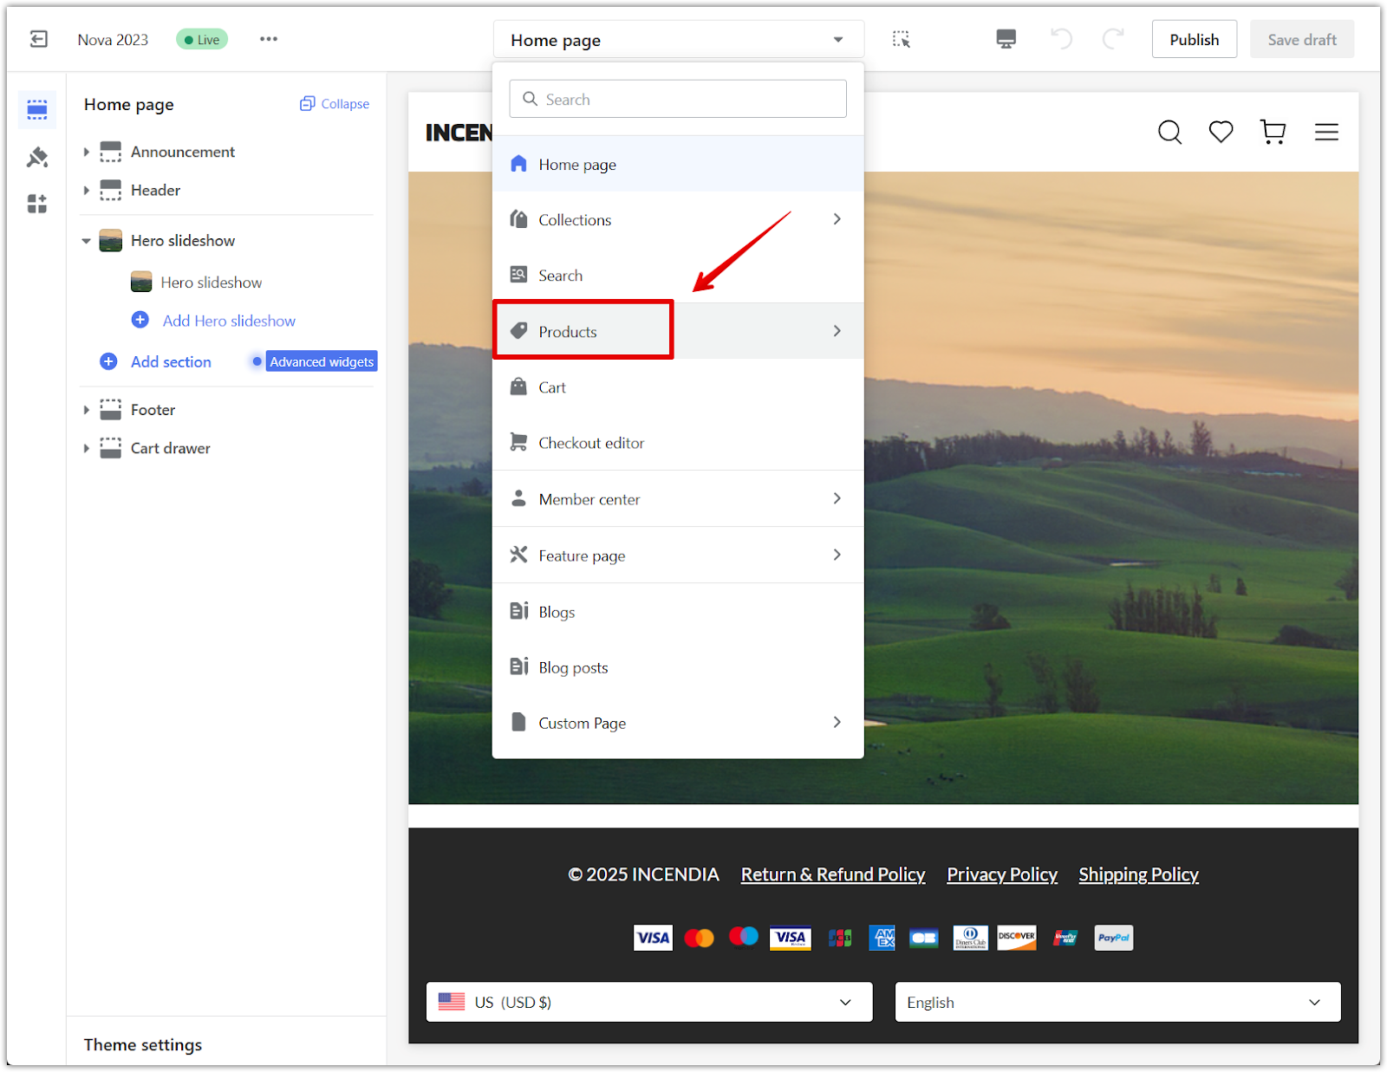Collapse the Hero slideshow section

pyautogui.click(x=87, y=241)
